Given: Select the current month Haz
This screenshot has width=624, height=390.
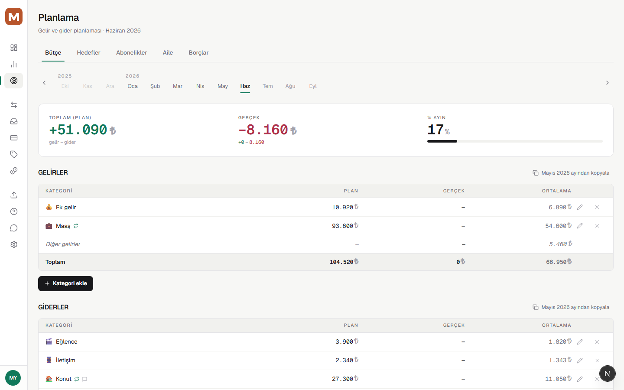Looking at the screenshot, I should pos(245,86).
